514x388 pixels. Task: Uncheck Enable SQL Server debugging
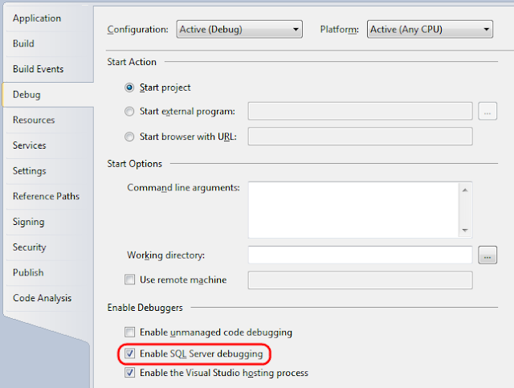(x=130, y=353)
